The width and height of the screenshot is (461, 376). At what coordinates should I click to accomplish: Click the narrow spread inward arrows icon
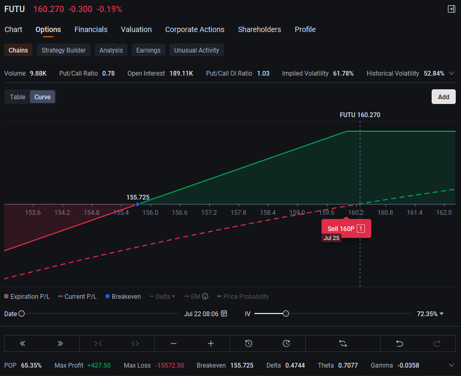(98, 343)
